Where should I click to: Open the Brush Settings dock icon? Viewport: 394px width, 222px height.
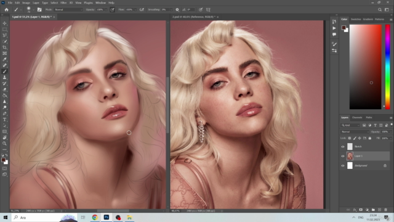[334, 44]
